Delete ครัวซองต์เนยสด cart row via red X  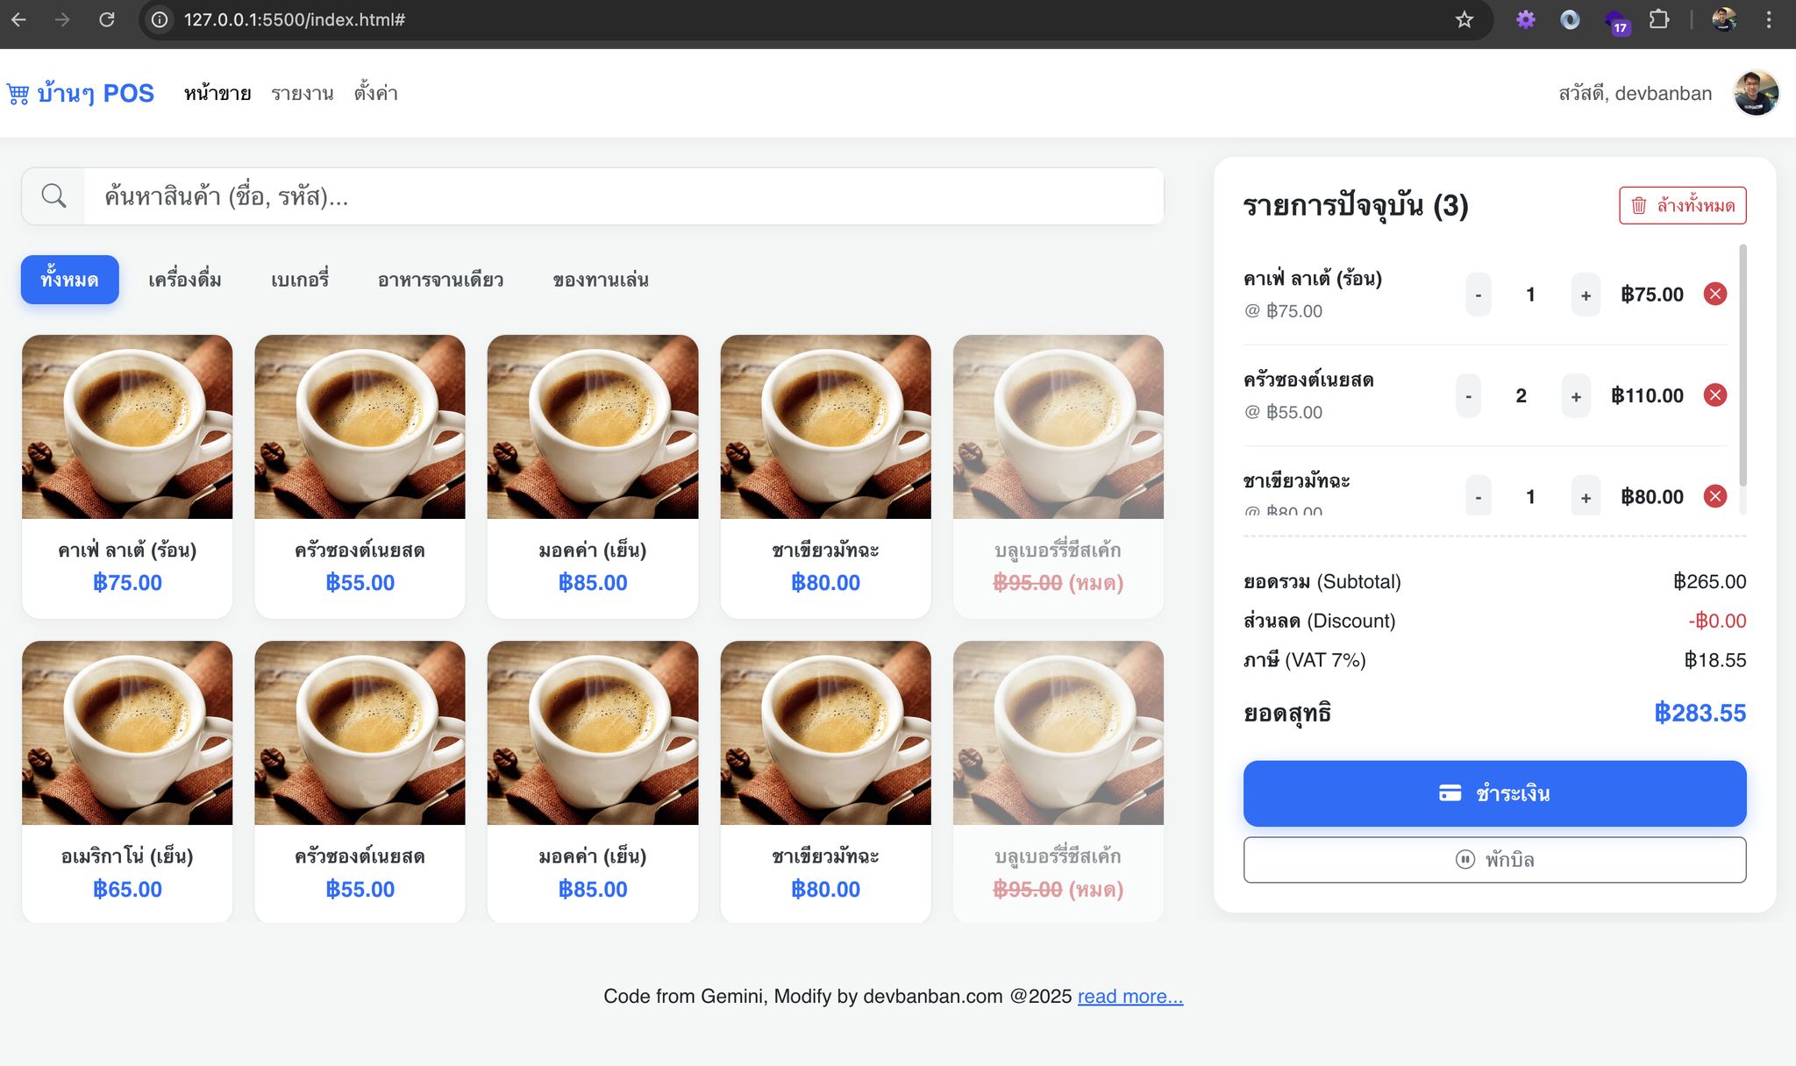[1714, 395]
